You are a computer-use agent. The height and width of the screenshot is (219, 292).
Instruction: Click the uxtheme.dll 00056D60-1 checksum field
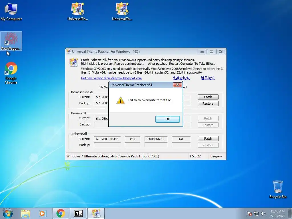click(x=156, y=139)
